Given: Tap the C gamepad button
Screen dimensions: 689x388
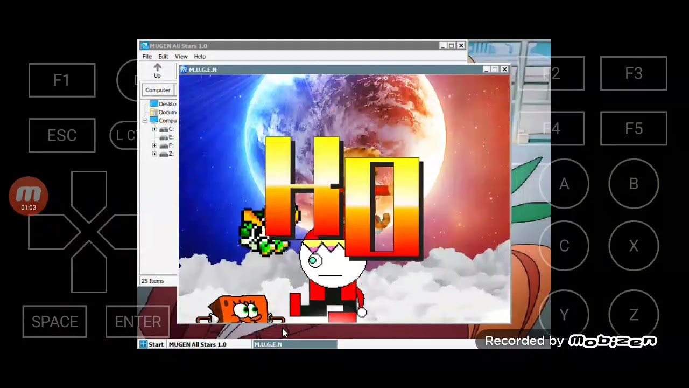Looking at the screenshot, I should 564,246.
